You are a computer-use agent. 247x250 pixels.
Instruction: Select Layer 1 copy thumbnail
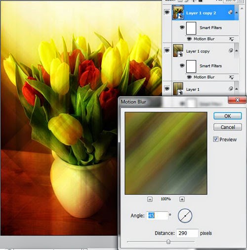click(x=178, y=50)
